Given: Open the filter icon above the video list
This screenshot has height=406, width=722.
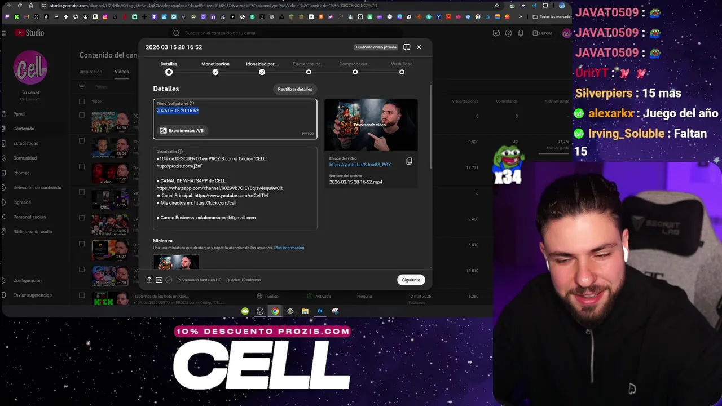Looking at the screenshot, I should click(x=82, y=87).
